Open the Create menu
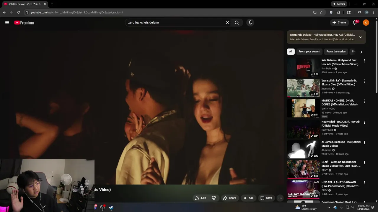 coord(339,23)
